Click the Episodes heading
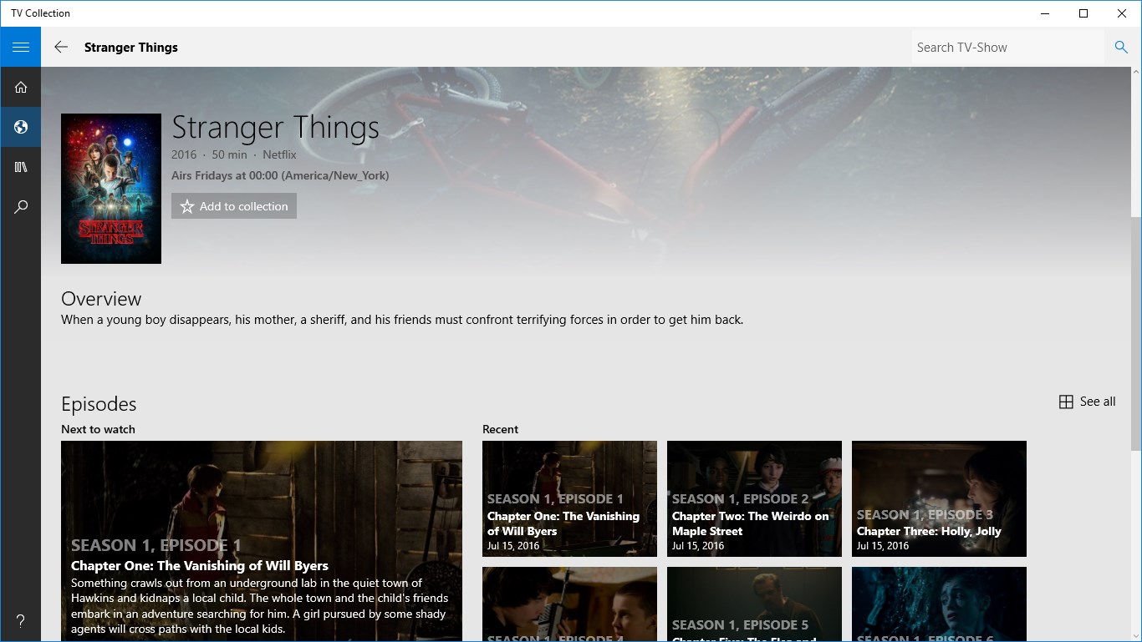Image resolution: width=1142 pixels, height=642 pixels. click(99, 404)
